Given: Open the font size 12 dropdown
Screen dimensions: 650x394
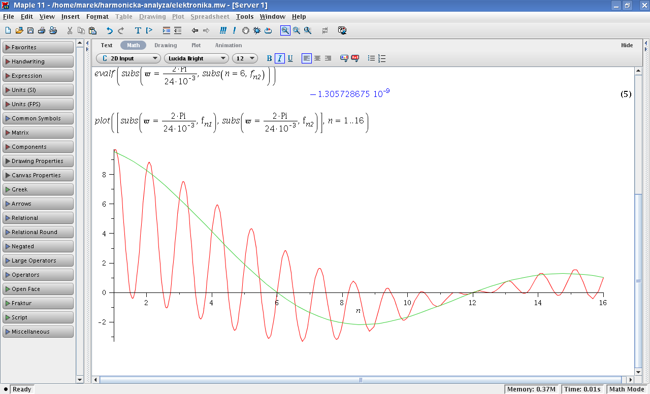Looking at the screenshot, I should pyautogui.click(x=245, y=58).
